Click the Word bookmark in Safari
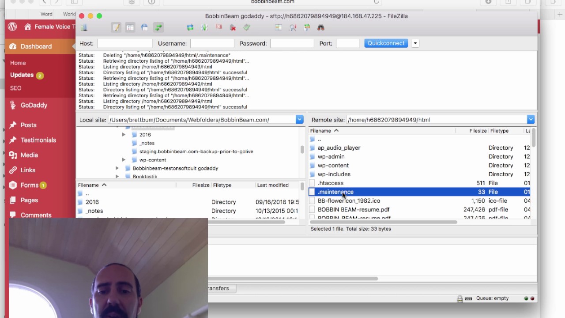This screenshot has width=565, height=318. click(46, 14)
